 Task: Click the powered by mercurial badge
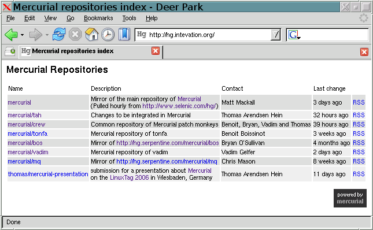tap(350, 198)
